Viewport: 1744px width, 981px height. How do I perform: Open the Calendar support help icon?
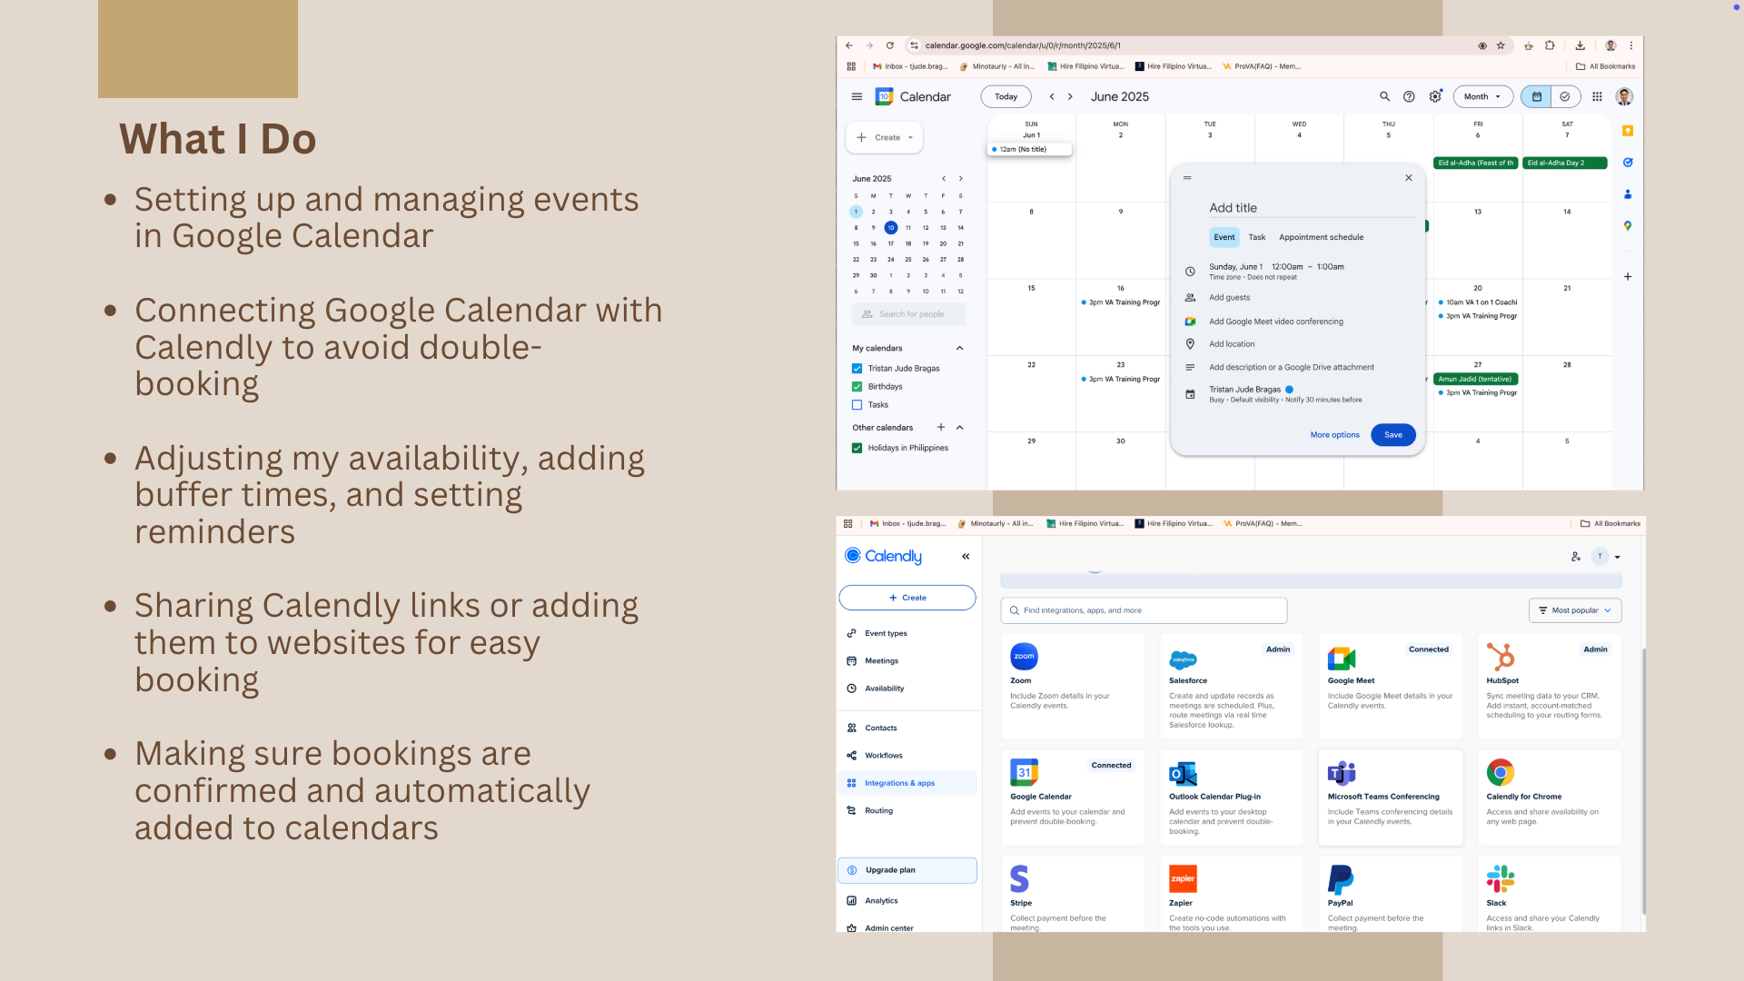(1409, 96)
